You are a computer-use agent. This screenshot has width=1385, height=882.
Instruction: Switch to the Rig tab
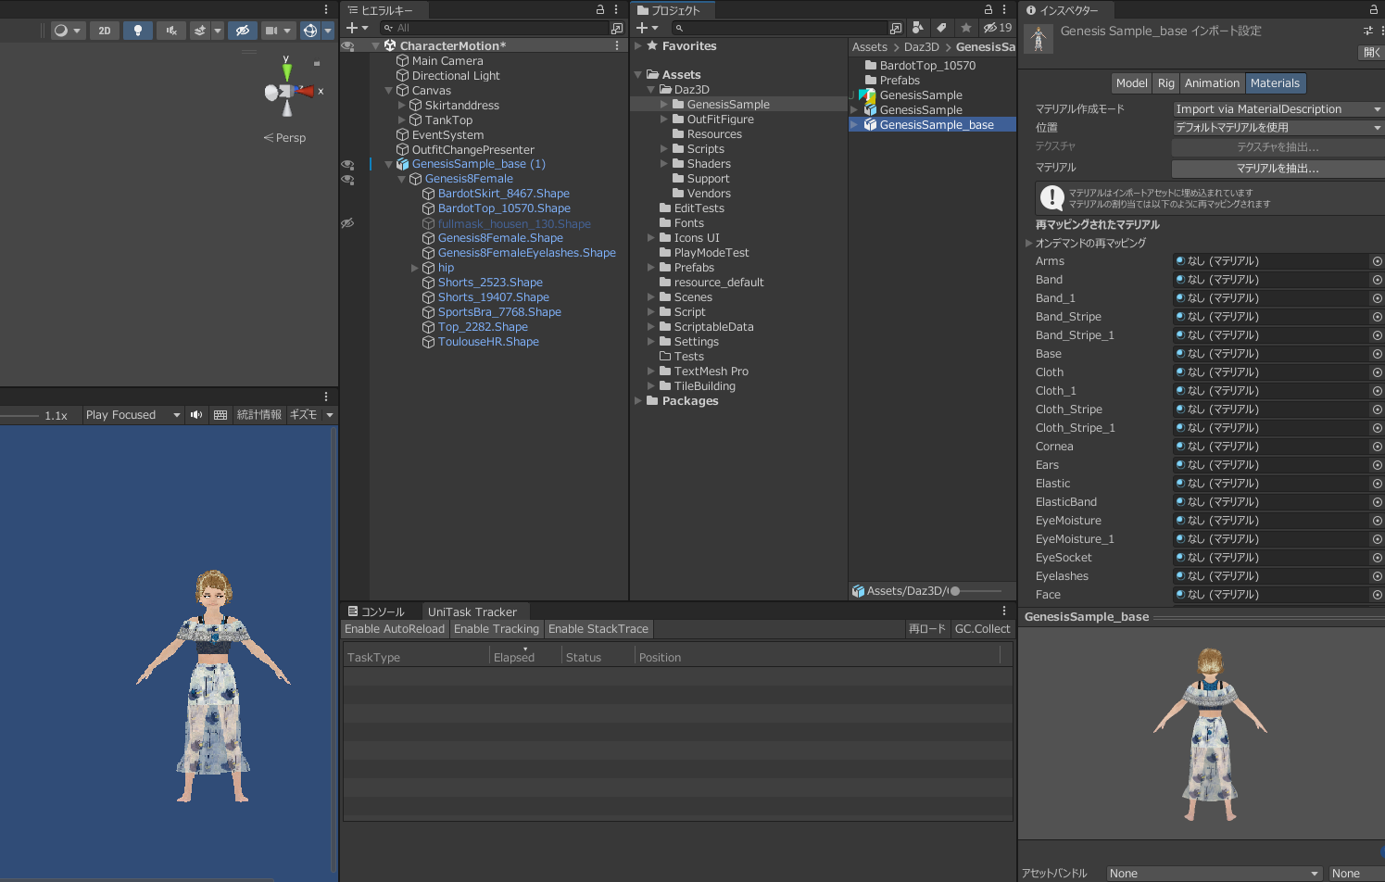[1165, 83]
